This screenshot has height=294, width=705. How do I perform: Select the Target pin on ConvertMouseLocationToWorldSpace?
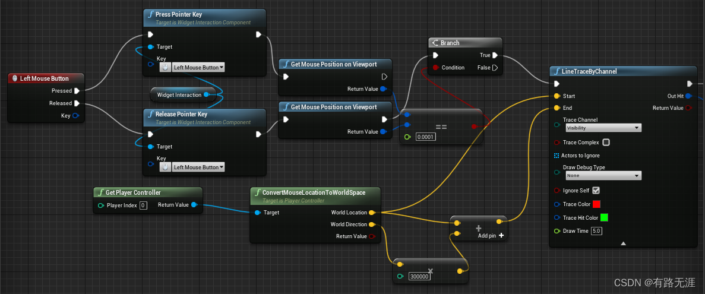[x=257, y=213]
